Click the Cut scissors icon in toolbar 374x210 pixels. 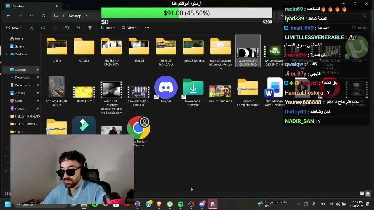[x=32, y=28]
